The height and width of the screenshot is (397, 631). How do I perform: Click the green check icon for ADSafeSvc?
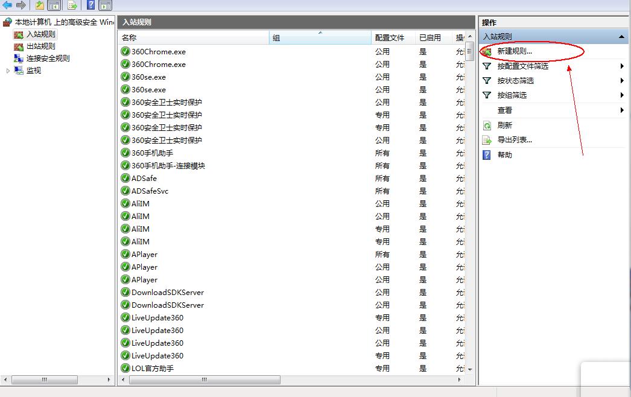(125, 191)
